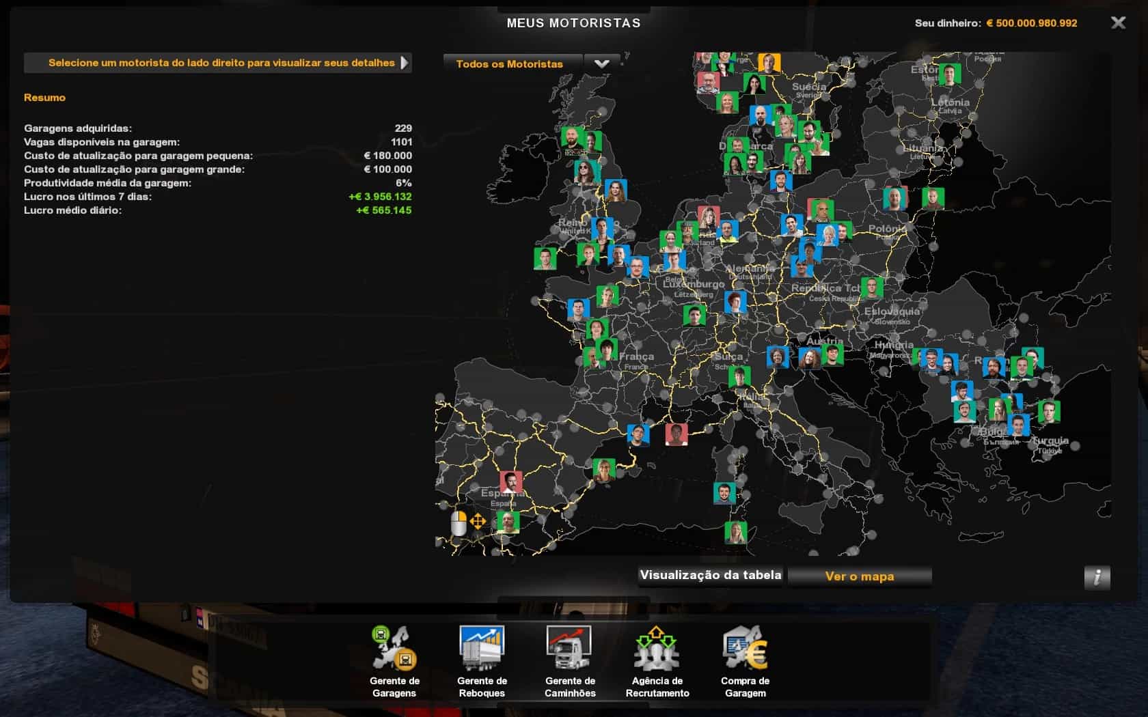This screenshot has width=1148, height=717.
Task: Click the mouse hint icon on map
Action: pos(459,524)
